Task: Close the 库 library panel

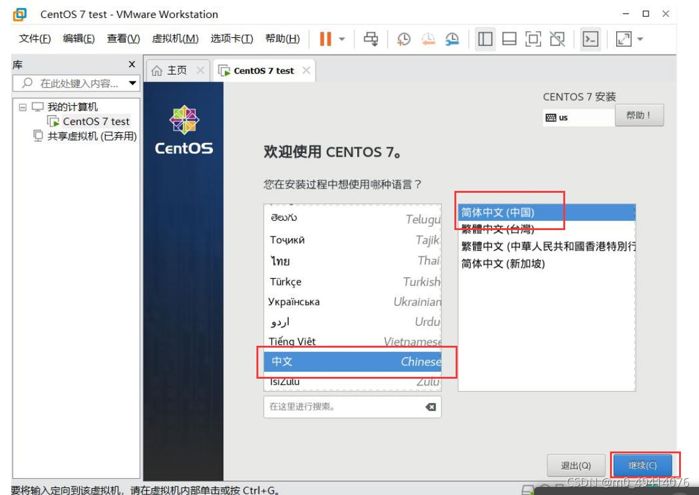Action: pyautogui.click(x=132, y=64)
